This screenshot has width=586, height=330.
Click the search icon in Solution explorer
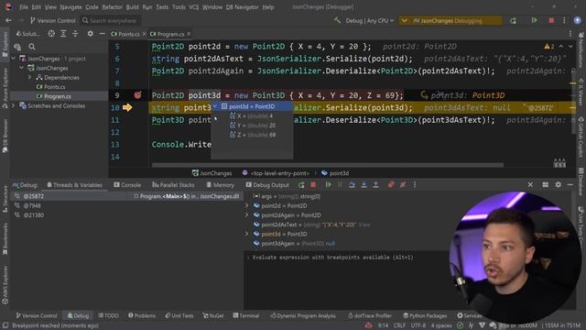(x=32, y=47)
